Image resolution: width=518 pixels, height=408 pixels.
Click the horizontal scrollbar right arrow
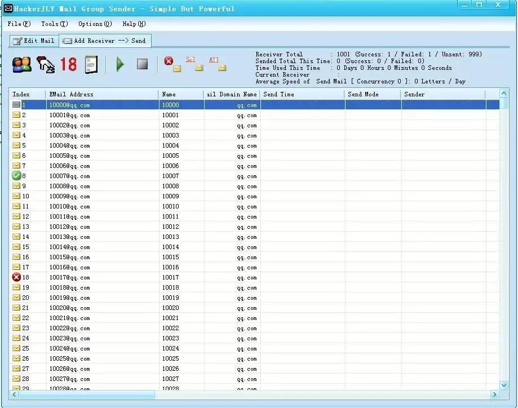point(494,394)
